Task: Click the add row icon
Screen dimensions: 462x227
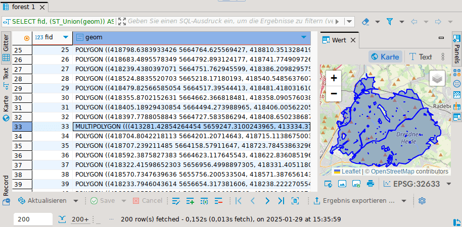Action: (190, 201)
